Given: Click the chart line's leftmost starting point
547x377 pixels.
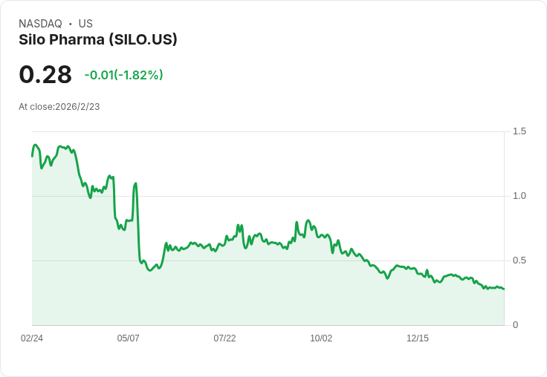Looking at the screenshot, I should pos(32,156).
